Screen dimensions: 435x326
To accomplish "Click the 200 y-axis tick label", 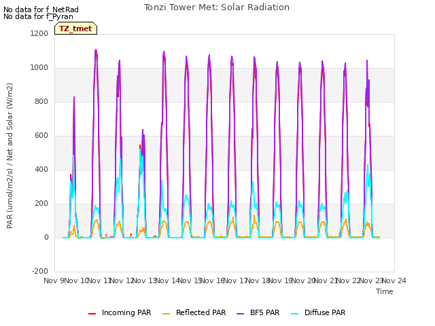I will (x=41, y=204).
